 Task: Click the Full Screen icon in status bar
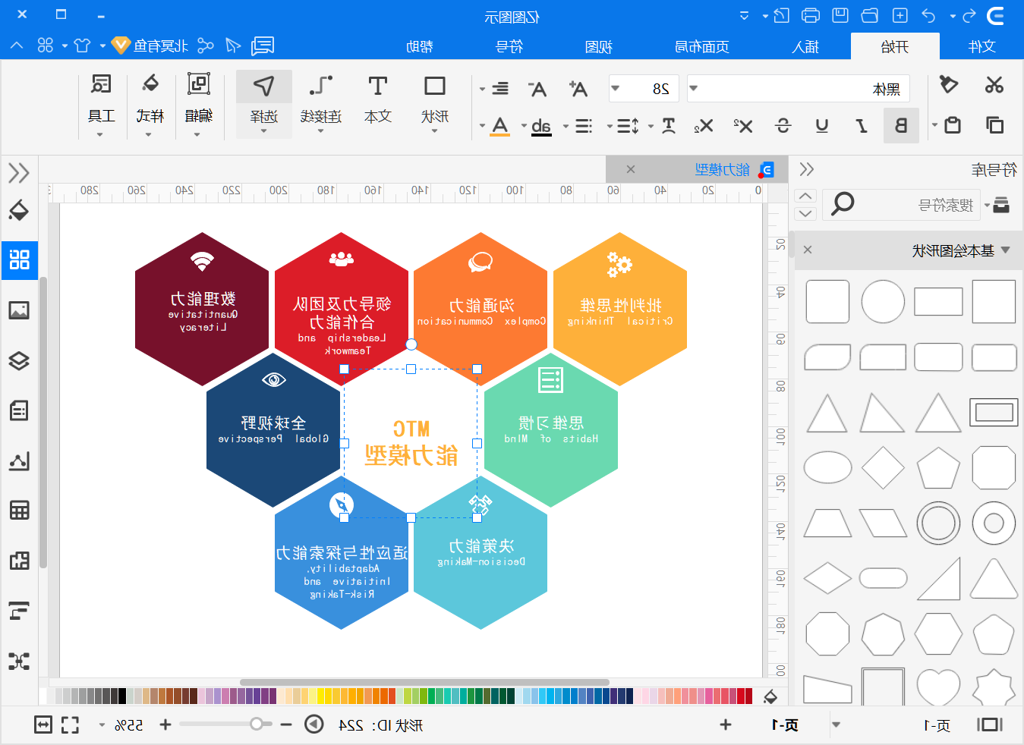coord(70,725)
